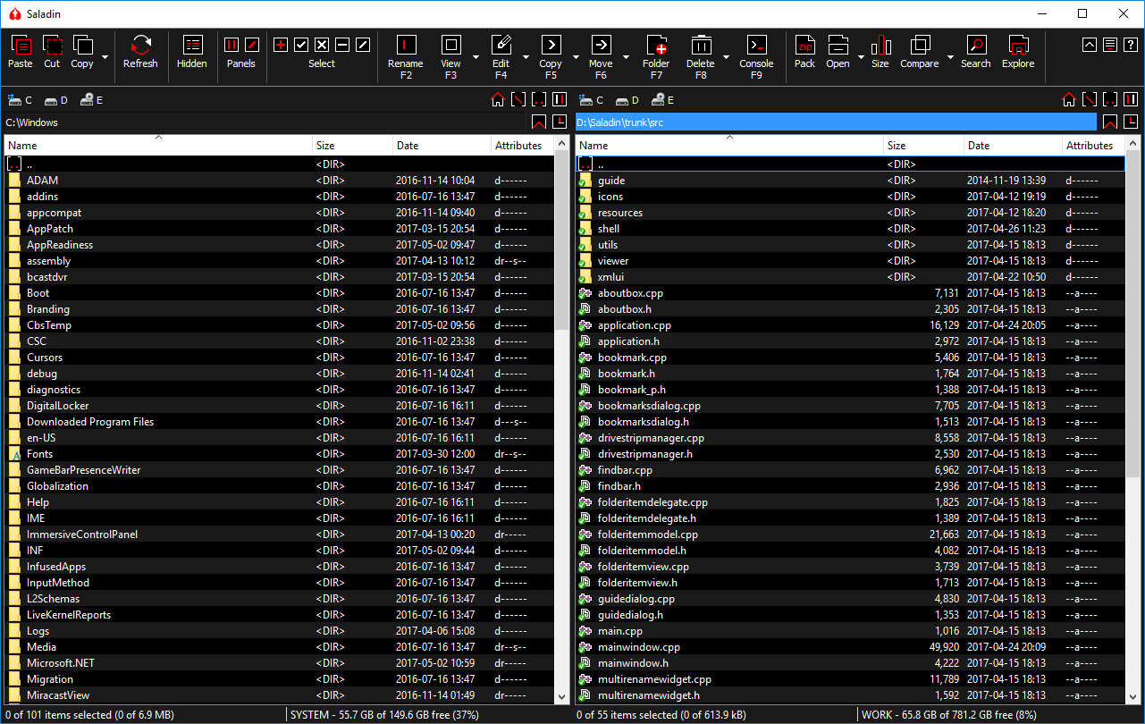
Task: Click the X-box Select icon in the toolbar
Action: tap(322, 45)
